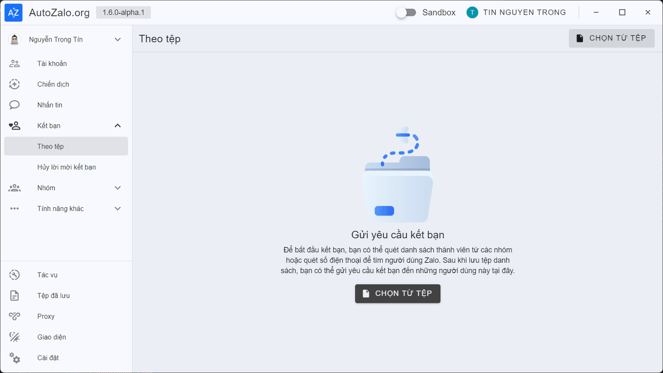663x373 pixels.
Task: Click the AutoZalo AZ logo icon
Action: 13,13
